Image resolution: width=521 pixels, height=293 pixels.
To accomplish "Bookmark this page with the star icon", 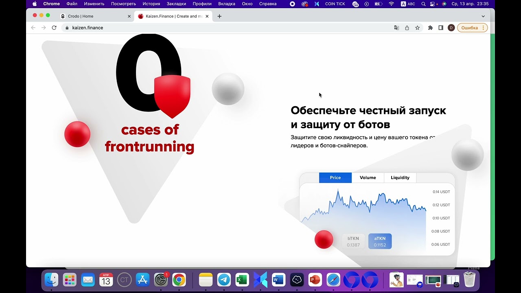I will point(417,28).
